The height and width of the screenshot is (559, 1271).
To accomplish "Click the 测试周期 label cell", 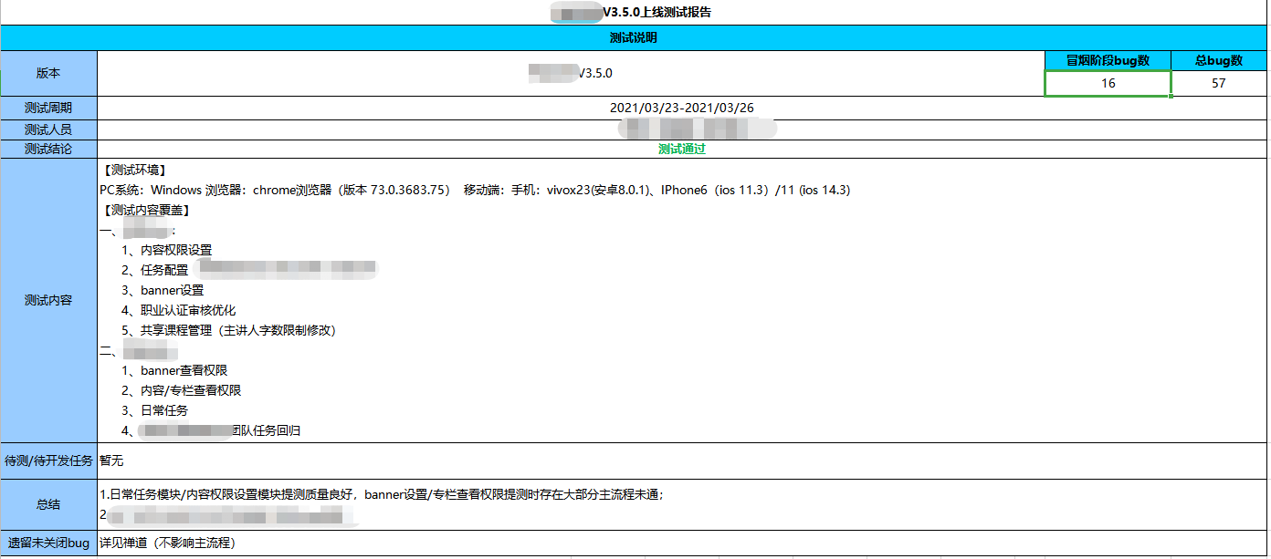I will (48, 108).
